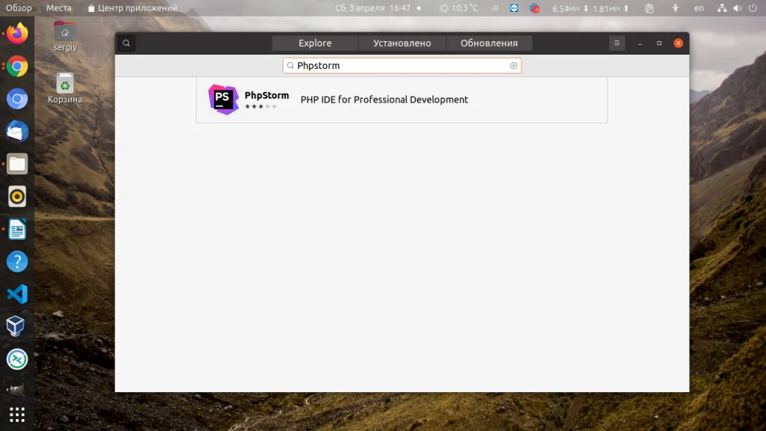Launch GIMP from the dock
Image resolution: width=766 pixels, height=431 pixels.
[x=16, y=388]
